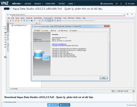This screenshot has width=137, height=107.
Task: Open the phj4nhpr09xx account menu
Action: tap(107, 4)
